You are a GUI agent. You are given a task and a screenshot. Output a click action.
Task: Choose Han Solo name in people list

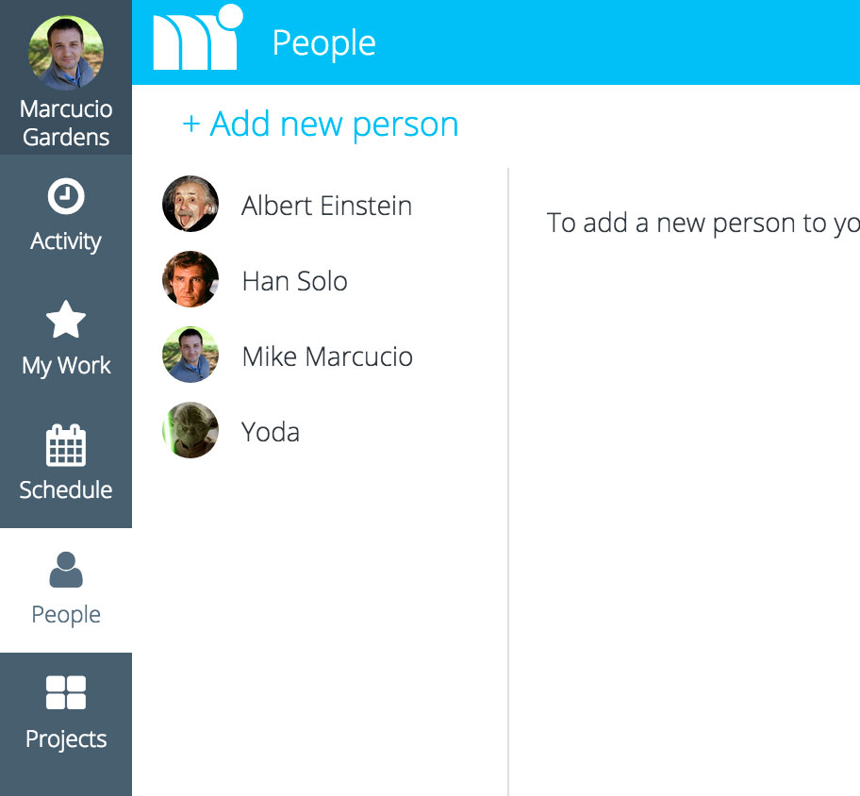(294, 281)
